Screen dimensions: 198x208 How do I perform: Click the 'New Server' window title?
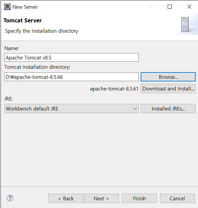coord(25,7)
